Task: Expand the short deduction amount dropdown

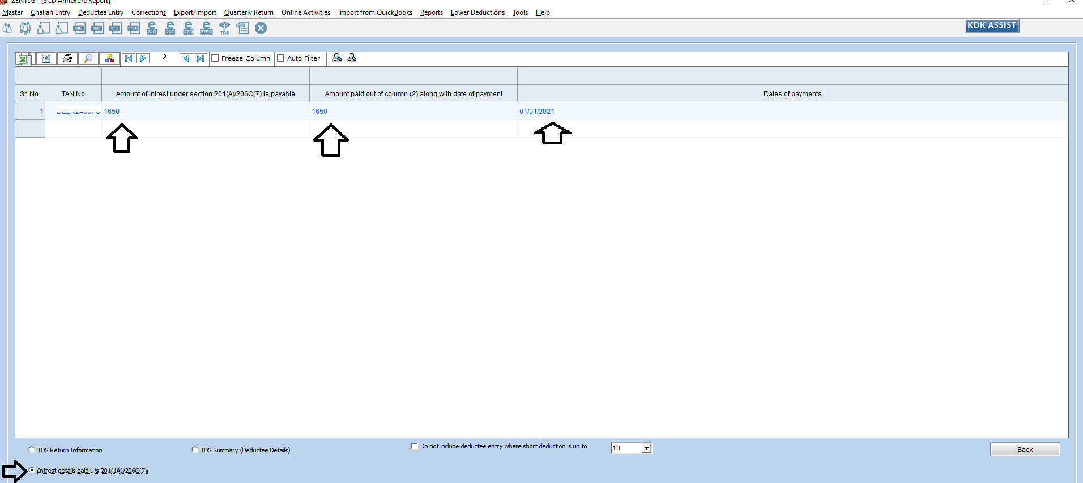Action: coord(646,448)
